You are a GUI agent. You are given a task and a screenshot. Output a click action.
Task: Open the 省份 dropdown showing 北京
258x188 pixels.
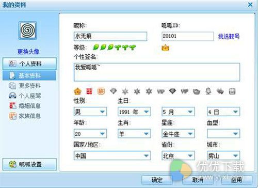(178, 155)
